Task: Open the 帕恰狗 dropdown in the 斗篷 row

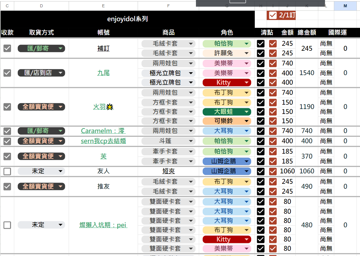Action: point(227,141)
